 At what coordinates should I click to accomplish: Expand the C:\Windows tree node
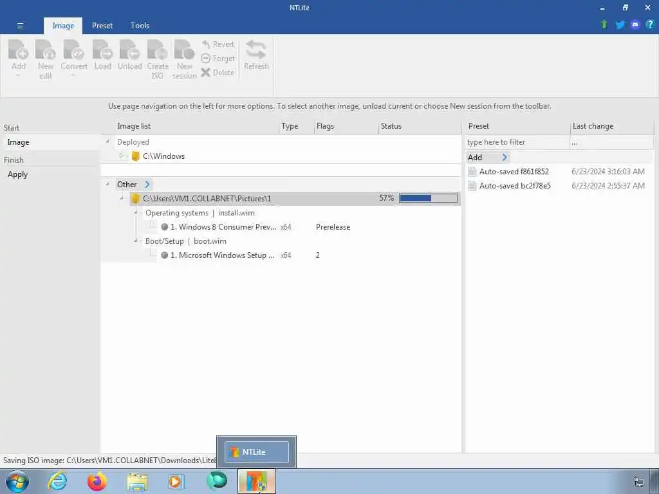point(121,156)
